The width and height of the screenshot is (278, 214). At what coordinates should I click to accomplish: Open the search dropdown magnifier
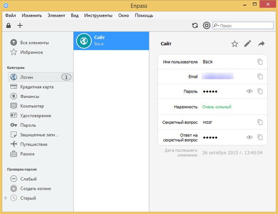click(x=216, y=26)
